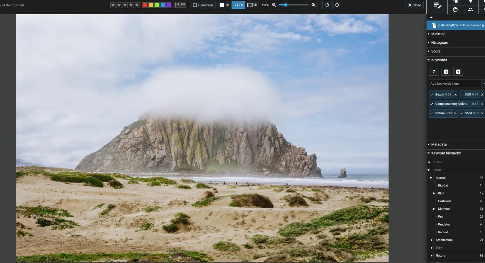Image resolution: width=485 pixels, height=263 pixels.
Task: Enable the 1:1 zoom mode
Action: (224, 5)
